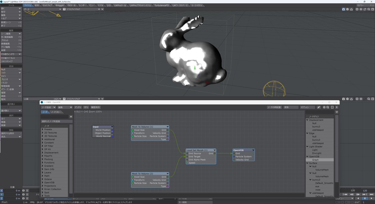The height and width of the screenshot is (204, 375).
Task: Click the Y position axis button
Action: (x=2, y=194)
